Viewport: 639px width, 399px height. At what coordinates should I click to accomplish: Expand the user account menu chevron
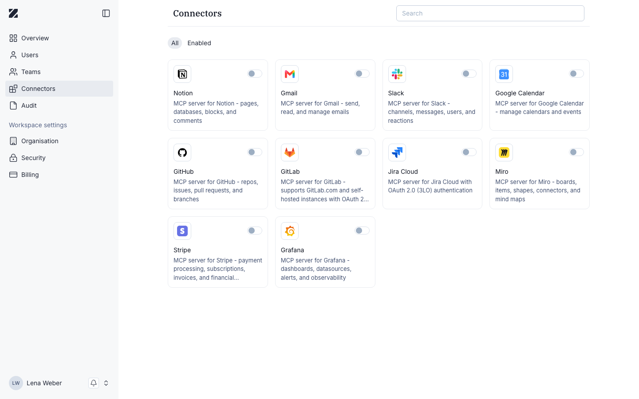pyautogui.click(x=106, y=383)
